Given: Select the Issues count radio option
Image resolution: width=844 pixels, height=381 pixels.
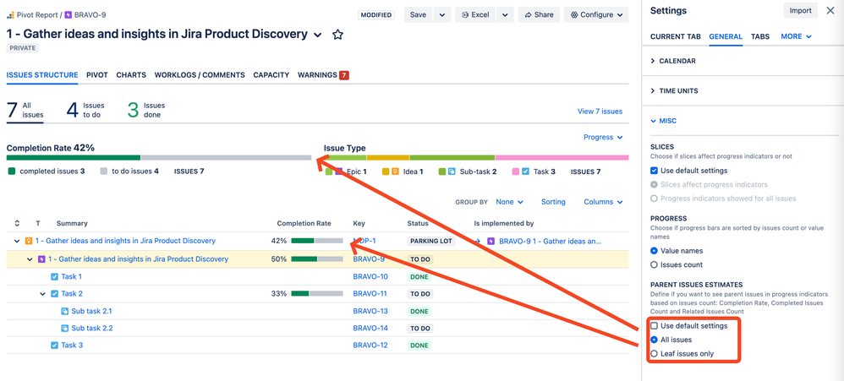Looking at the screenshot, I should click(x=654, y=265).
